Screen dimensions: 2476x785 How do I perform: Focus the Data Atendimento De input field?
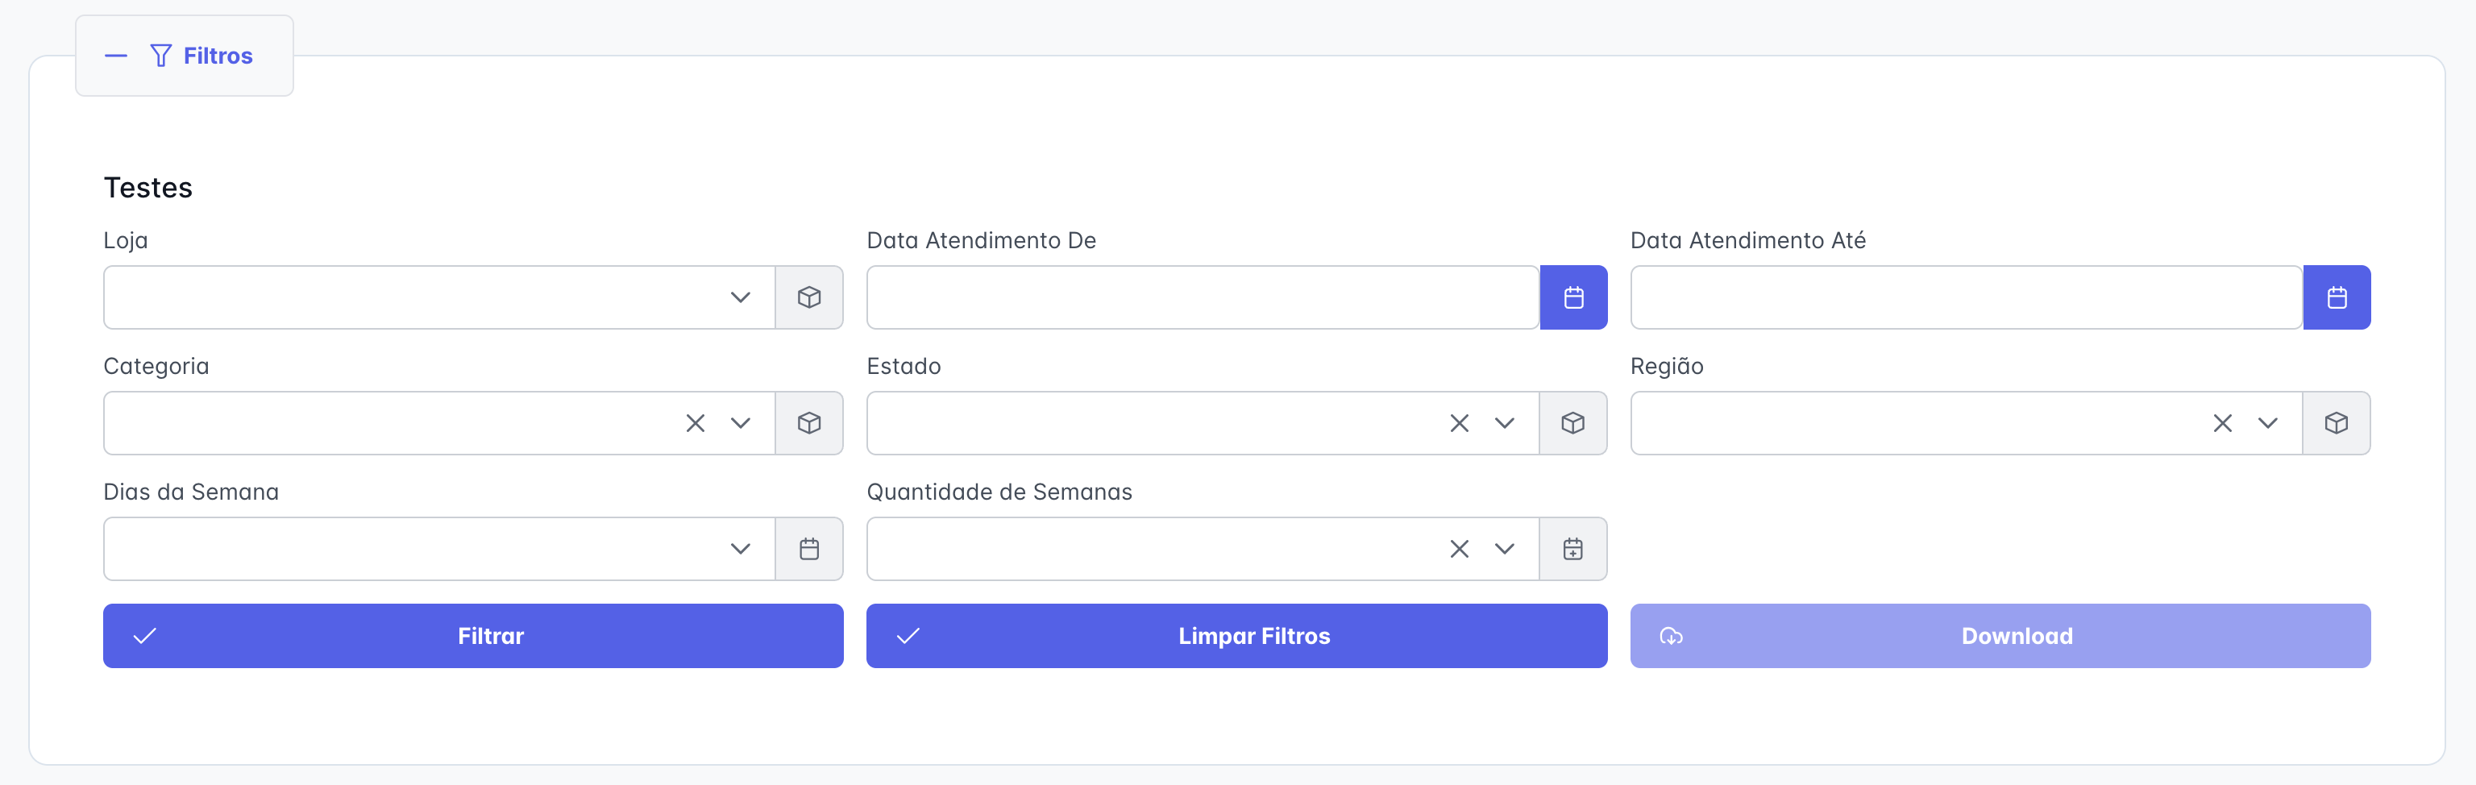1203,298
